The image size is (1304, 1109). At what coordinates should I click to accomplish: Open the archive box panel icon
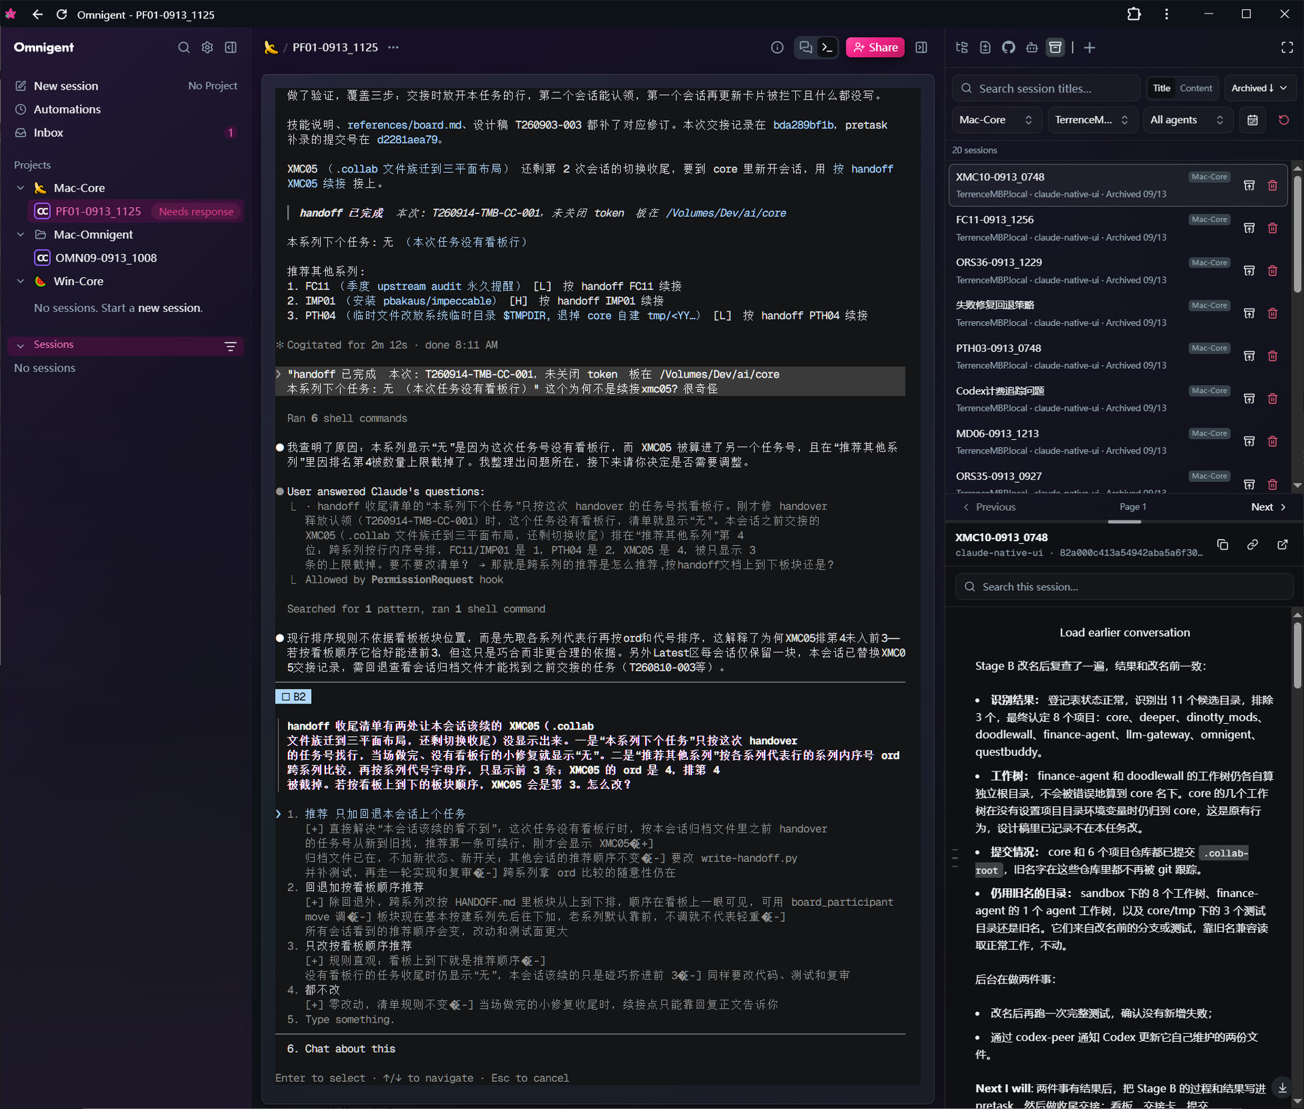pos(1055,48)
